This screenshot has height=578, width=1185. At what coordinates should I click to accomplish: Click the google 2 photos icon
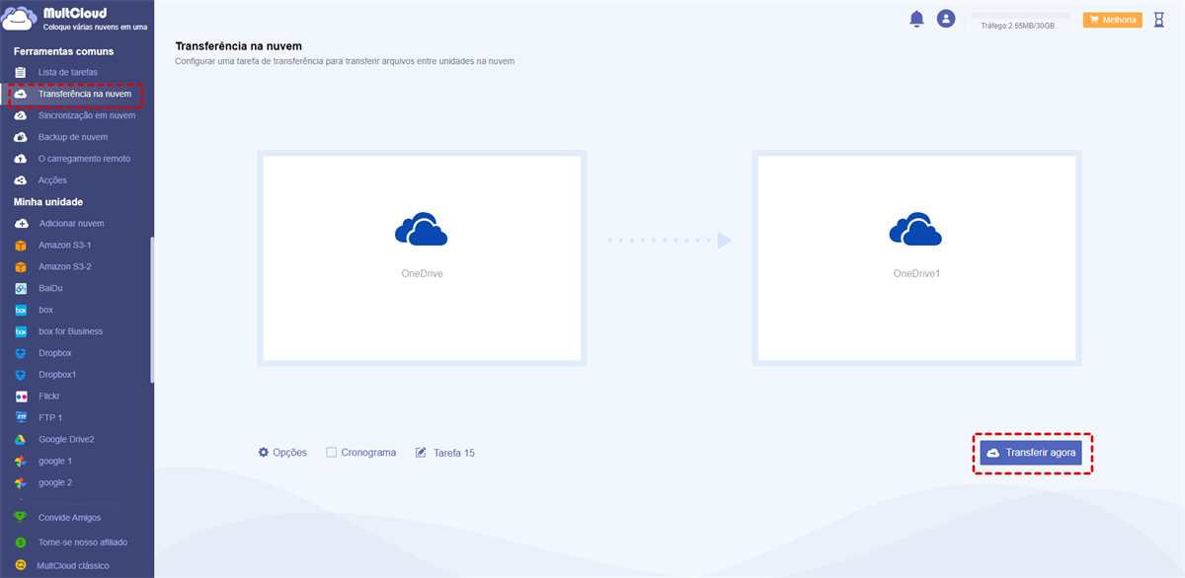20,483
